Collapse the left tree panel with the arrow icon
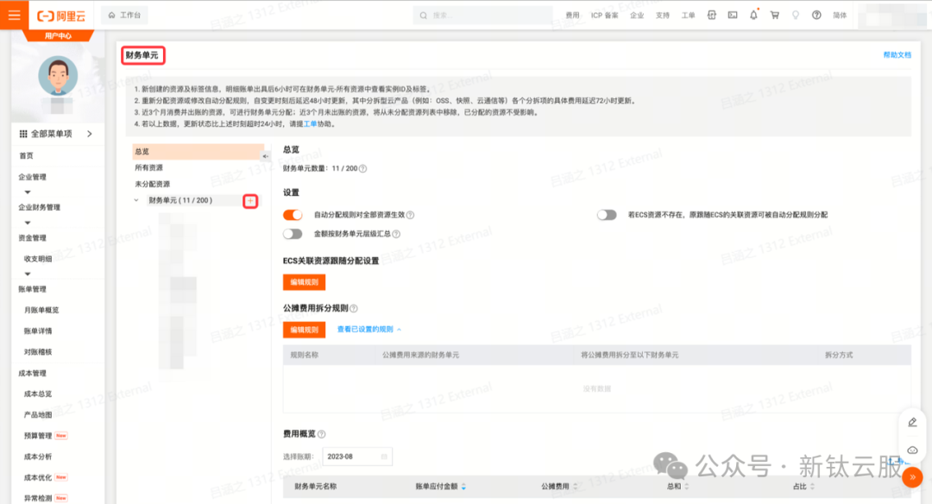 point(266,156)
